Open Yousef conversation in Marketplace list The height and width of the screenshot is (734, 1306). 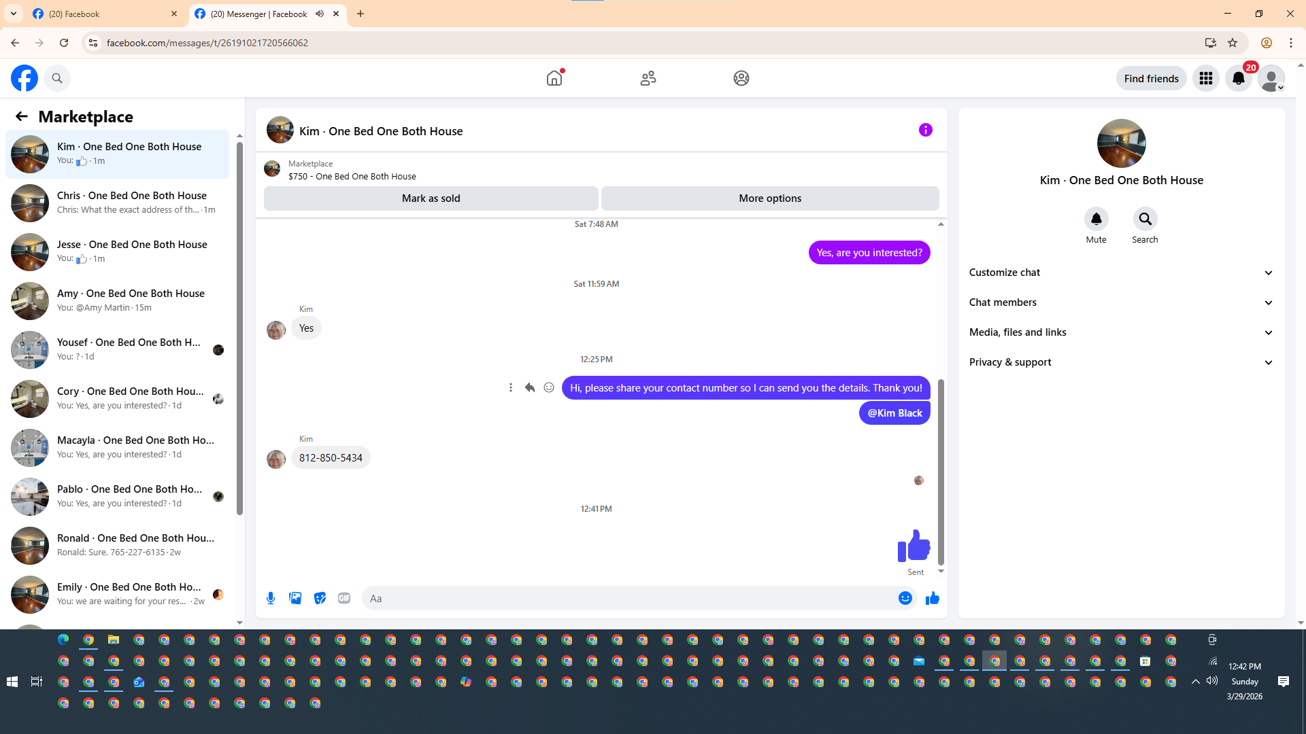pos(118,349)
